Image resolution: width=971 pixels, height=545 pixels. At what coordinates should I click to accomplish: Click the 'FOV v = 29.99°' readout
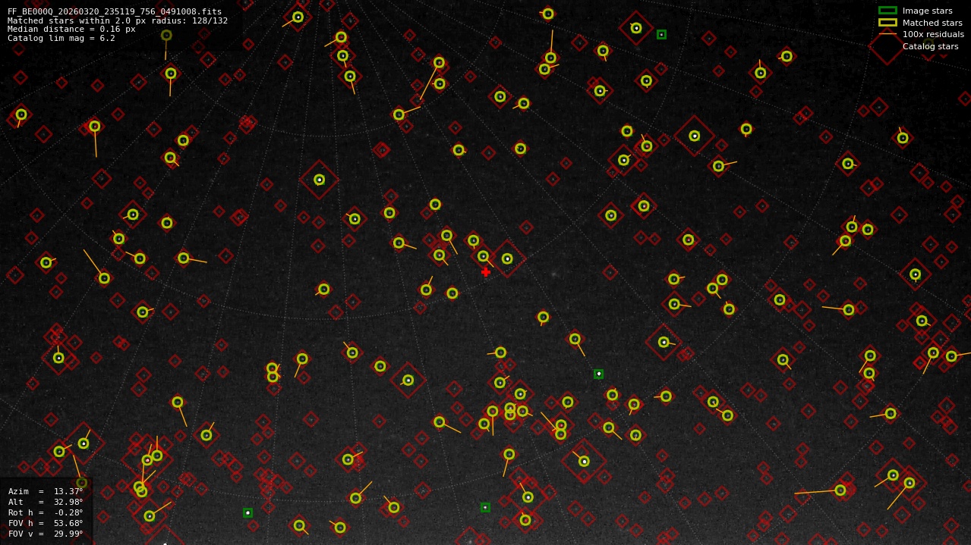[x=46, y=534]
